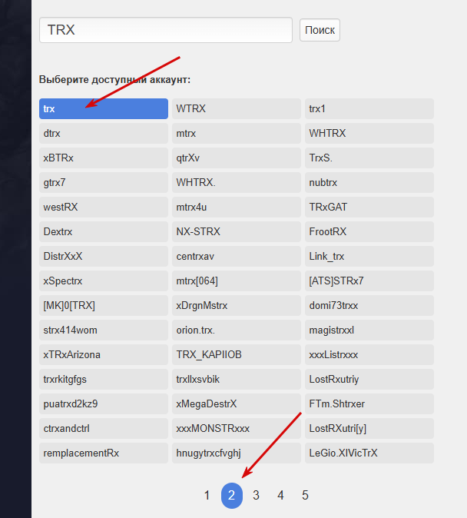Select the puatrxd2kz9 account
This screenshot has height=518, width=467.
point(104,404)
